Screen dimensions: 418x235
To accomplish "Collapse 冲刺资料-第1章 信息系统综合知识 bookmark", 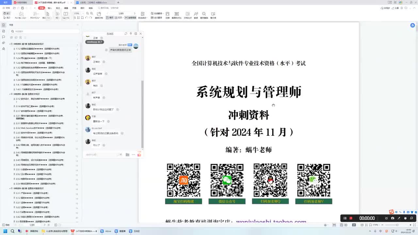I will (10, 44).
